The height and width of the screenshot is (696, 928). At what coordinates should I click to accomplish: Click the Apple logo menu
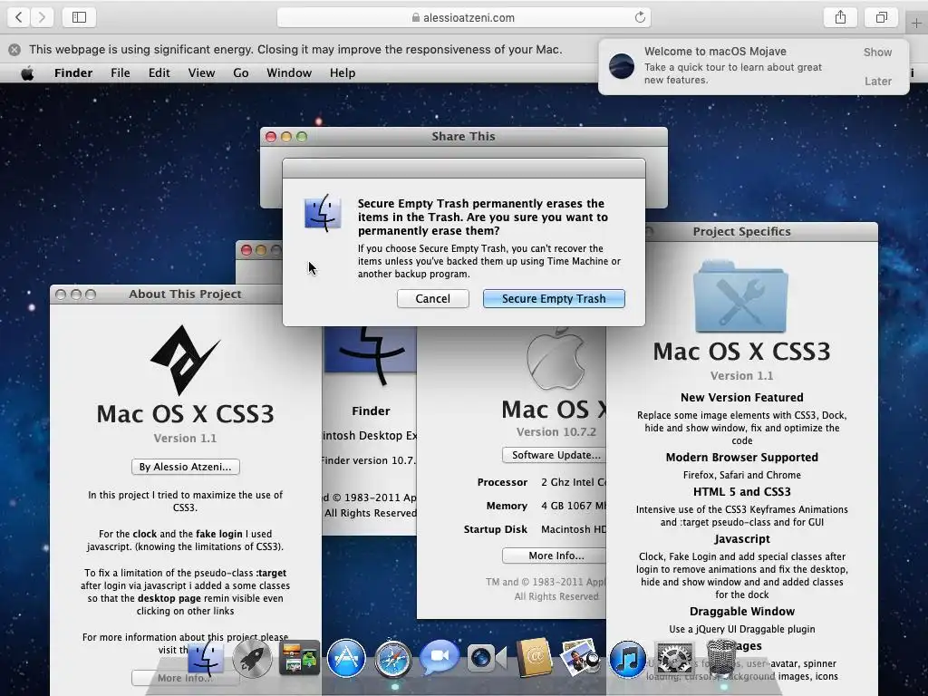pos(27,72)
